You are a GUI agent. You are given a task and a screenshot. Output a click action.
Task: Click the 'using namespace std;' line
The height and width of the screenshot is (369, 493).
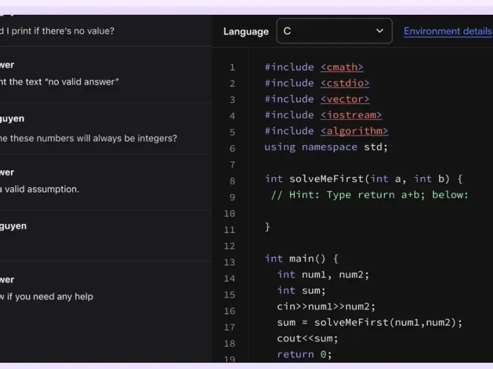(x=325, y=147)
